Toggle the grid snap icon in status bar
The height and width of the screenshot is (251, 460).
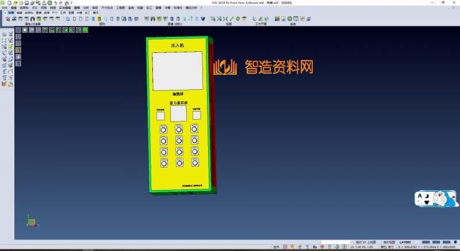click(x=344, y=247)
